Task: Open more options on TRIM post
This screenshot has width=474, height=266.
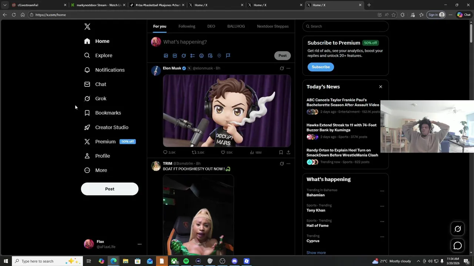Action: (288, 164)
